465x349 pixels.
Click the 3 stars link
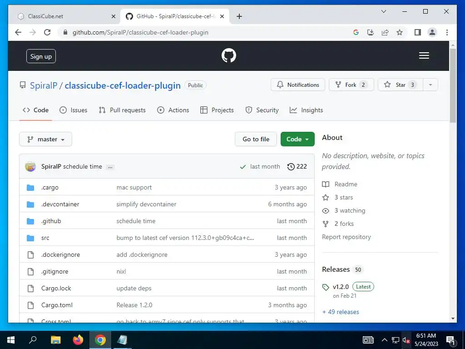[x=338, y=197]
